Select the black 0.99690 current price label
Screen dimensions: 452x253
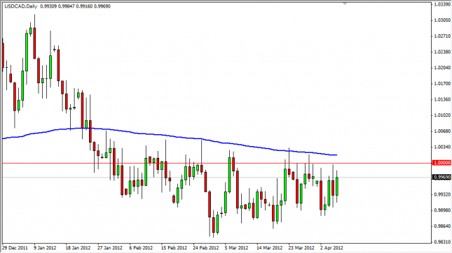(x=442, y=178)
